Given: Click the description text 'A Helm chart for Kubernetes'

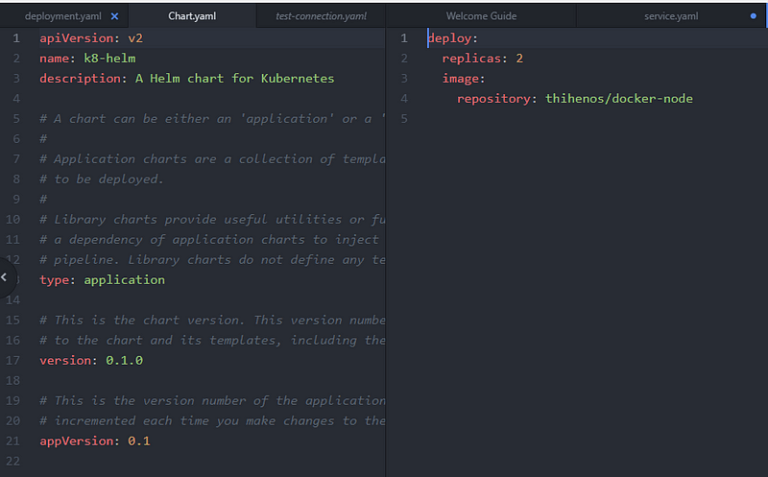Looking at the screenshot, I should pos(234,79).
